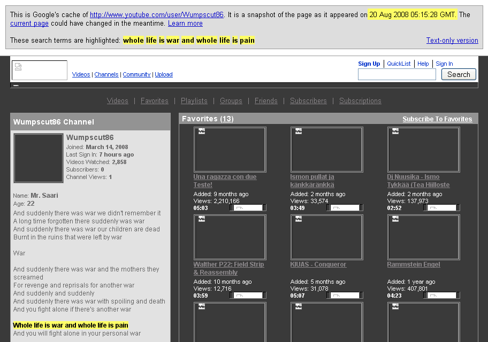488x342 pixels.
Task: Open the cached youtube.com/user/Wumpscut86 URL link
Action: pos(157,14)
